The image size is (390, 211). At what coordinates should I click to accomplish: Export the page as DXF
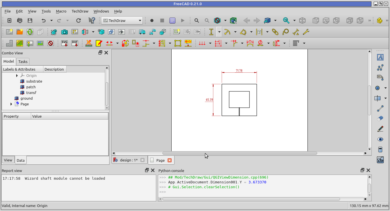coord(75,43)
